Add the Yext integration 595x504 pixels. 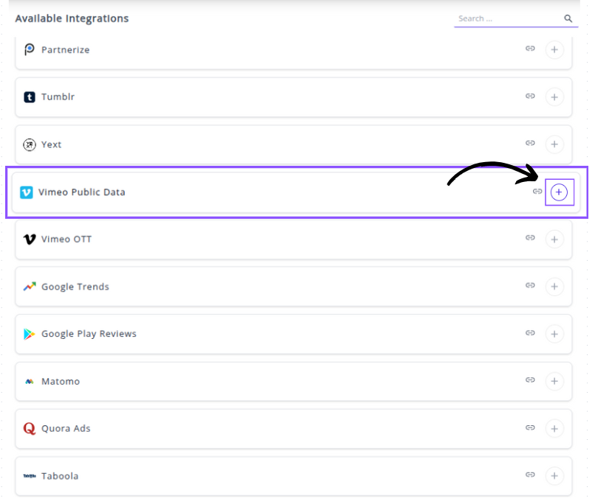pos(554,144)
